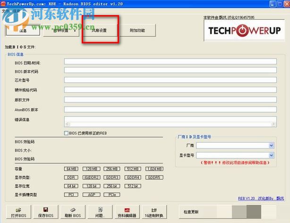Expand the 显卡型号 card model dropdown

pos(271,155)
